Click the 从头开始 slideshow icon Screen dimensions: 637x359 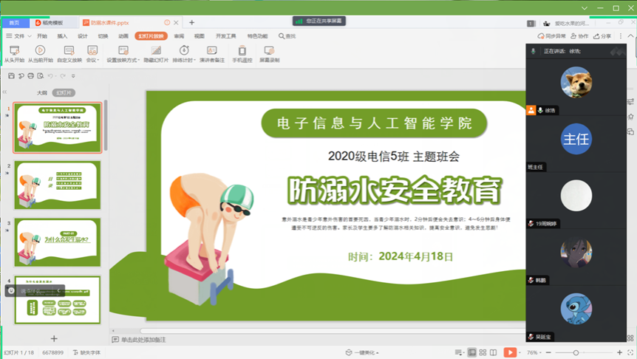(14, 51)
